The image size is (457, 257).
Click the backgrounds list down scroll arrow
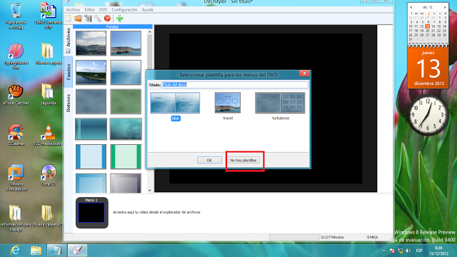pos(149,191)
